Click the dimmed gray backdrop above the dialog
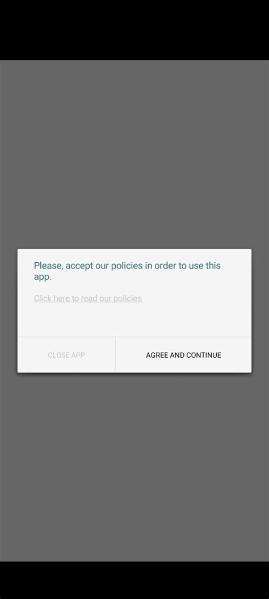 click(x=134, y=153)
